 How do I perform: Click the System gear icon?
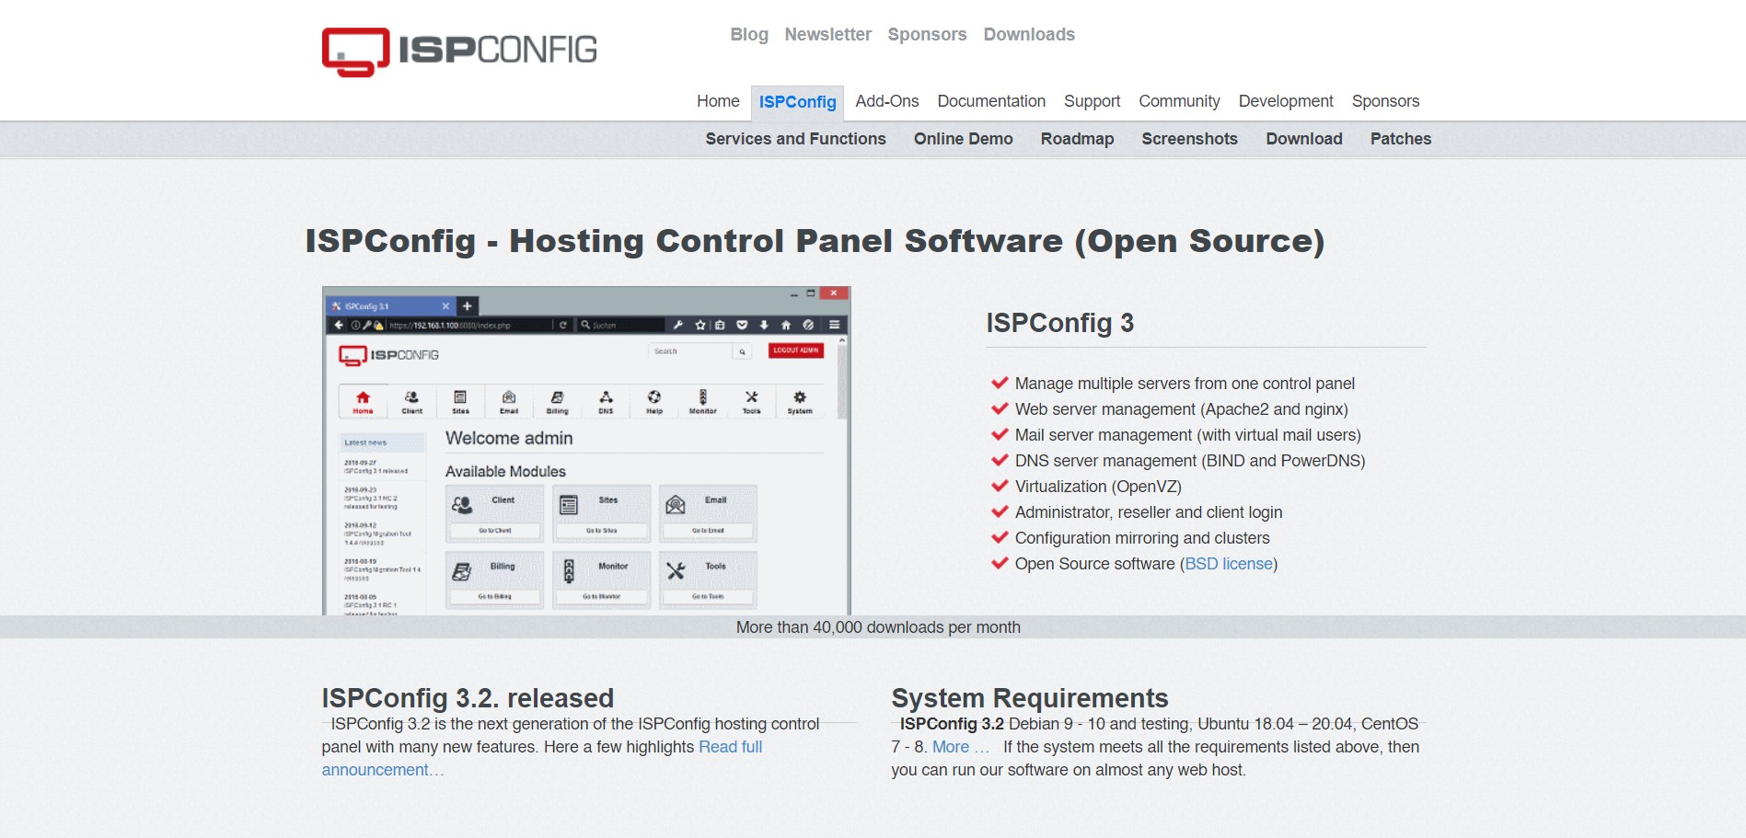click(x=800, y=397)
